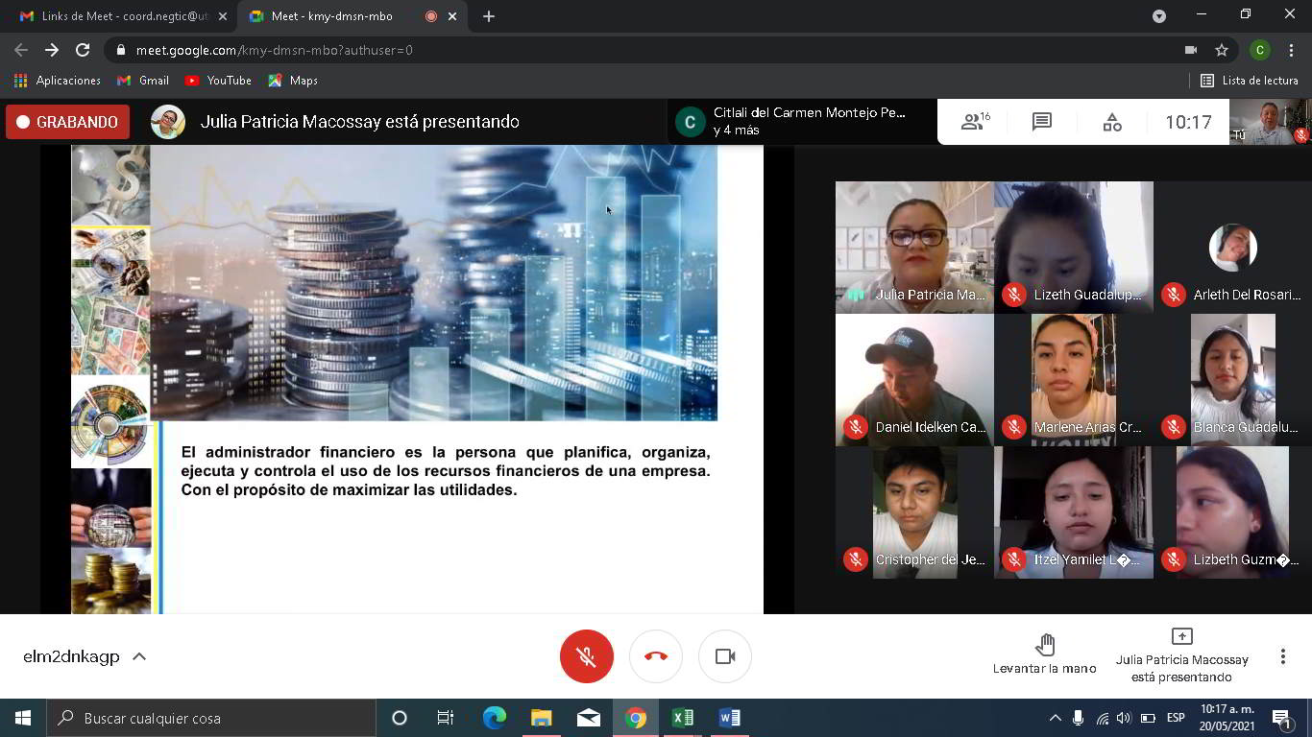The width and height of the screenshot is (1312, 737).
Task: Raise hand with Levantar la mano
Action: pos(1044,654)
